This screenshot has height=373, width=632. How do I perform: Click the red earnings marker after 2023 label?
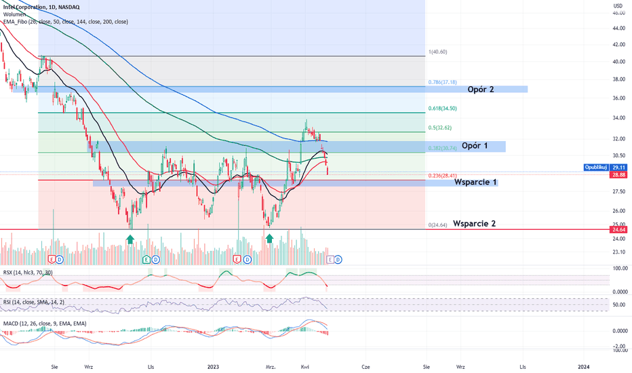(x=238, y=259)
